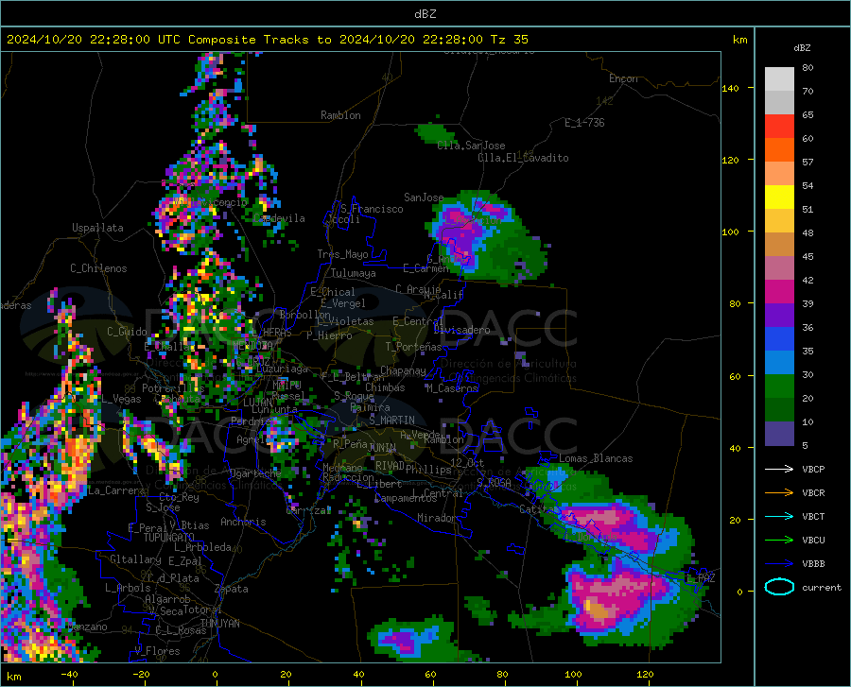This screenshot has width=851, height=687.
Task: Click the Chapanay label
Action: pos(403,370)
